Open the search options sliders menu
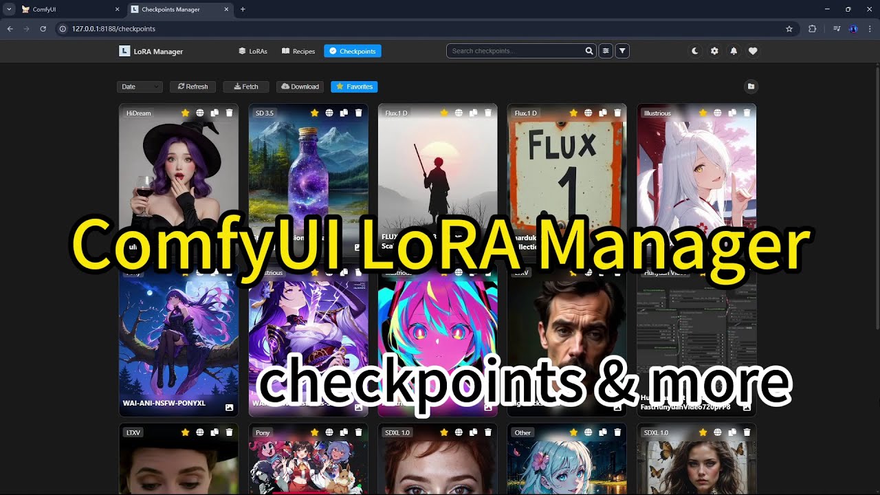The width and height of the screenshot is (880, 495). (x=605, y=51)
